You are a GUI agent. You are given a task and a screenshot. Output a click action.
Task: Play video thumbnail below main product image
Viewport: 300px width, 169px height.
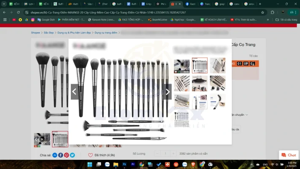tap(42, 139)
